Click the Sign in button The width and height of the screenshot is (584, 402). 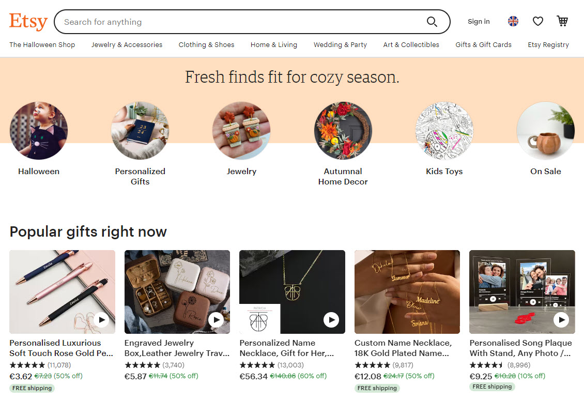click(479, 22)
